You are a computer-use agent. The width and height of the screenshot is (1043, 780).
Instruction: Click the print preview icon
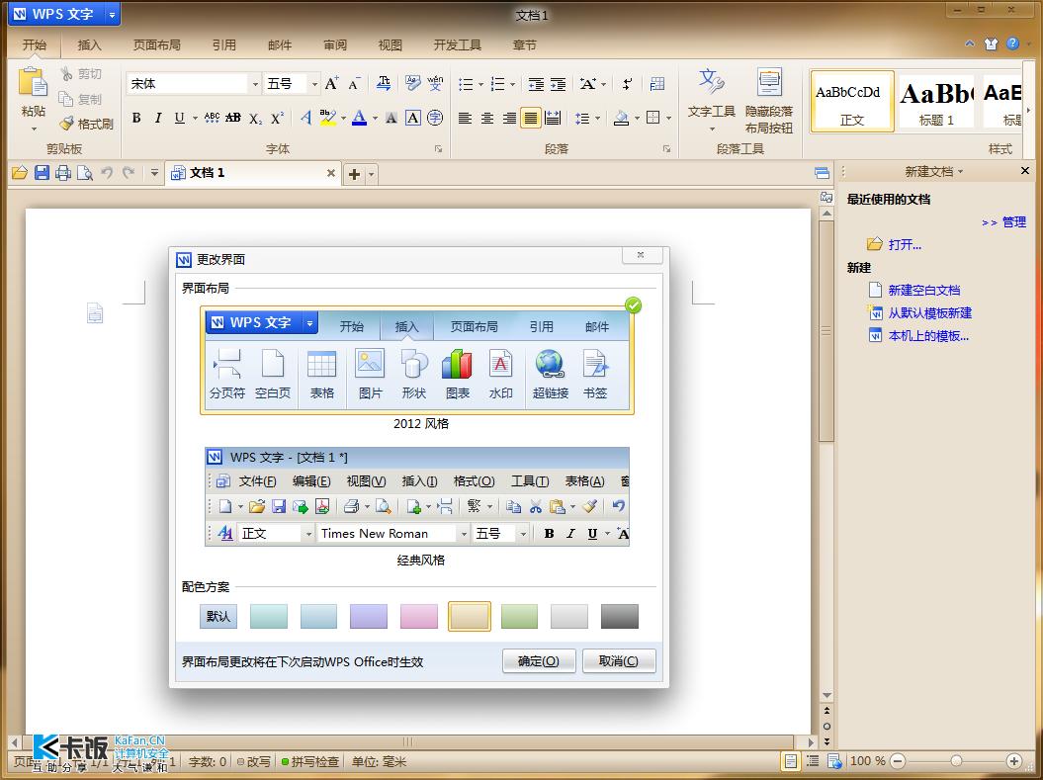click(x=84, y=173)
